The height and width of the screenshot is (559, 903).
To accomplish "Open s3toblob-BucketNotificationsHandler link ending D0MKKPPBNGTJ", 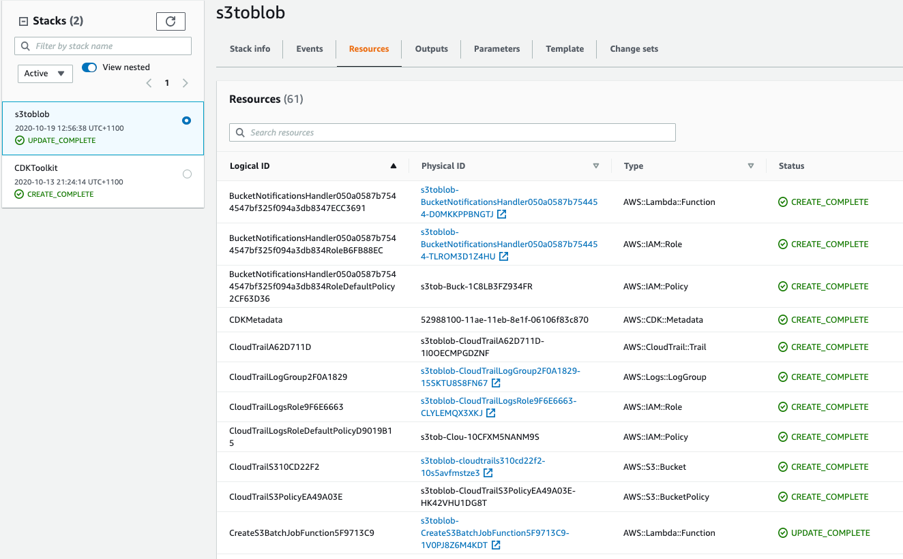I will click(509, 202).
